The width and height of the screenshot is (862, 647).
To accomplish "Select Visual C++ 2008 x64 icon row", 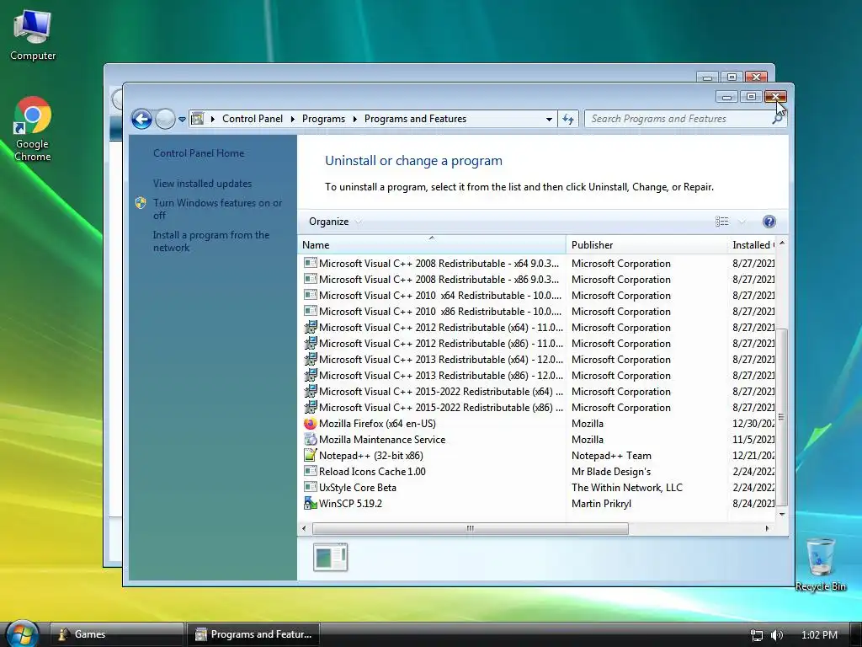I will (310, 264).
